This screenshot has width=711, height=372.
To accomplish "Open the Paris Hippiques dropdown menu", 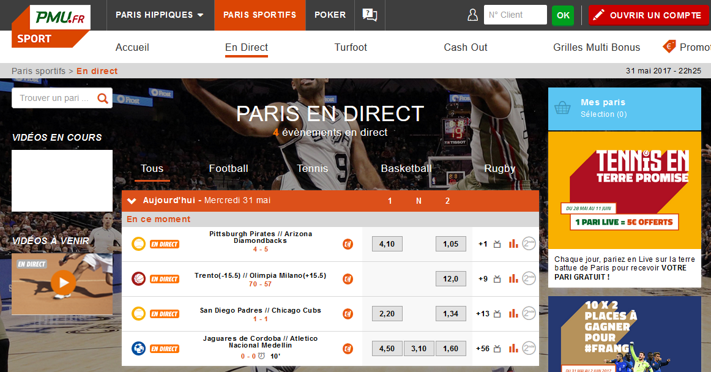I will [x=160, y=15].
